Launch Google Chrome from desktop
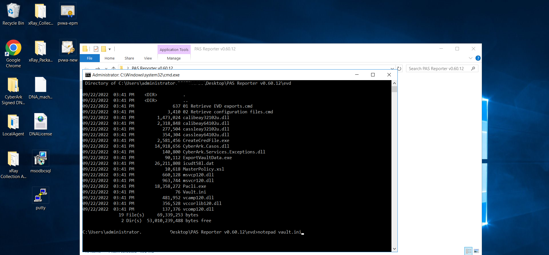The image size is (549, 255). pos(13,54)
